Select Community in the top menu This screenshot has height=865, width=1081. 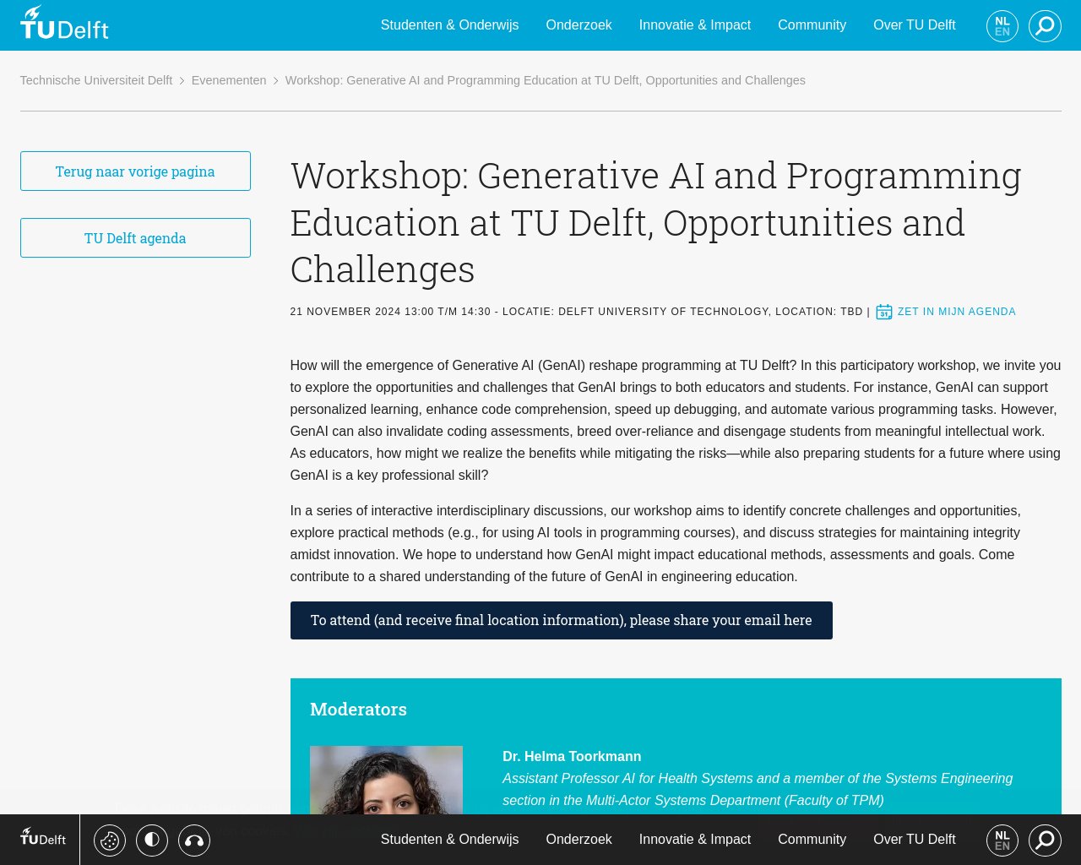[x=812, y=24]
